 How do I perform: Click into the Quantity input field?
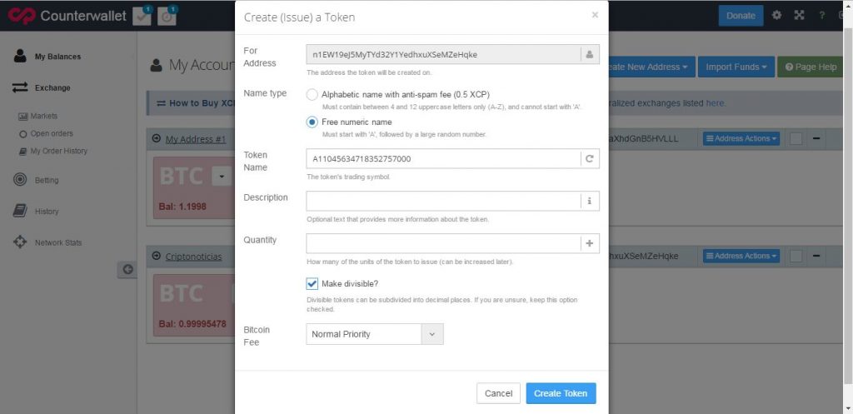[x=443, y=244]
